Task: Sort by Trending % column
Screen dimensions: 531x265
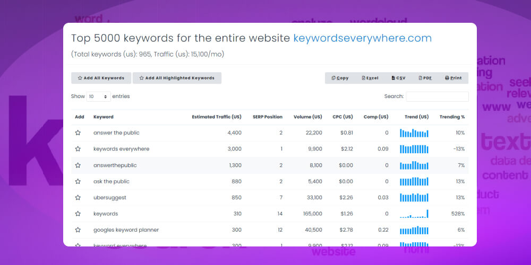Action: (452, 117)
